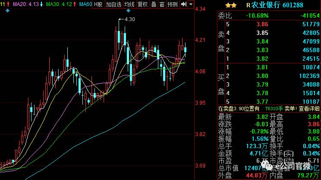Click the 4.21 price axis label

(x=200, y=40)
